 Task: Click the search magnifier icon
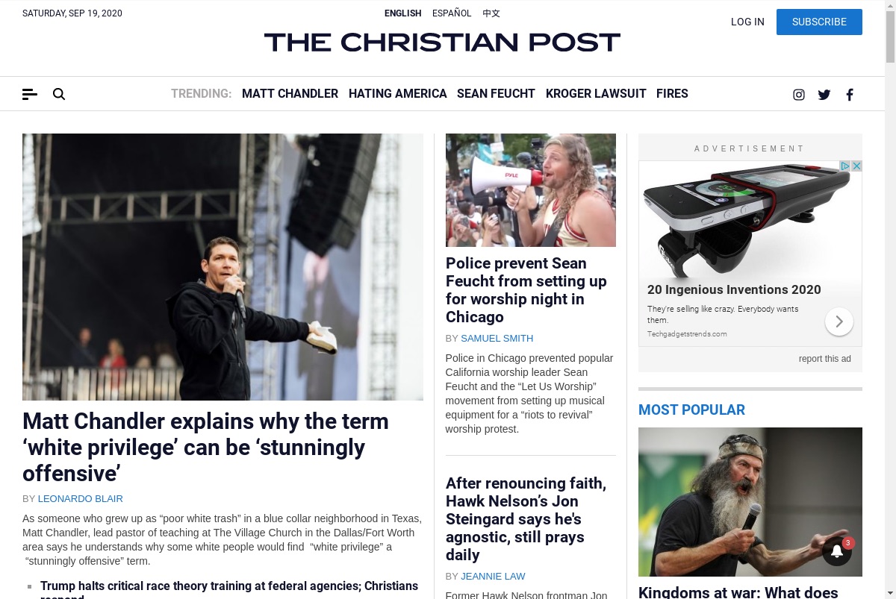59,94
